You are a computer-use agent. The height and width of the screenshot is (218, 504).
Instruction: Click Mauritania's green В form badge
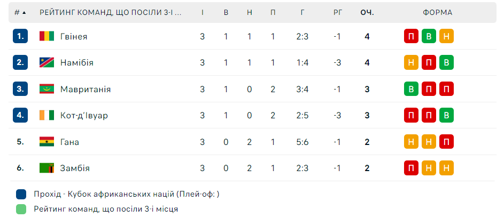411,89
